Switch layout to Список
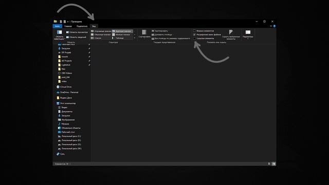Viewport: 329px width, 185px height. [96, 38]
